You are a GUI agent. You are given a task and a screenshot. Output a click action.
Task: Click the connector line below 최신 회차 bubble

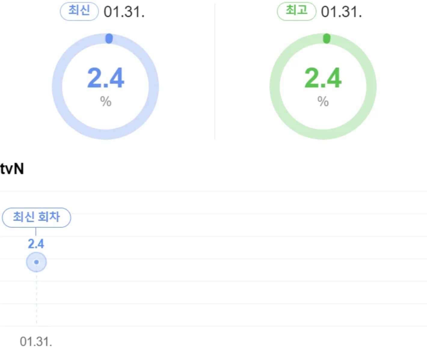tap(36, 232)
